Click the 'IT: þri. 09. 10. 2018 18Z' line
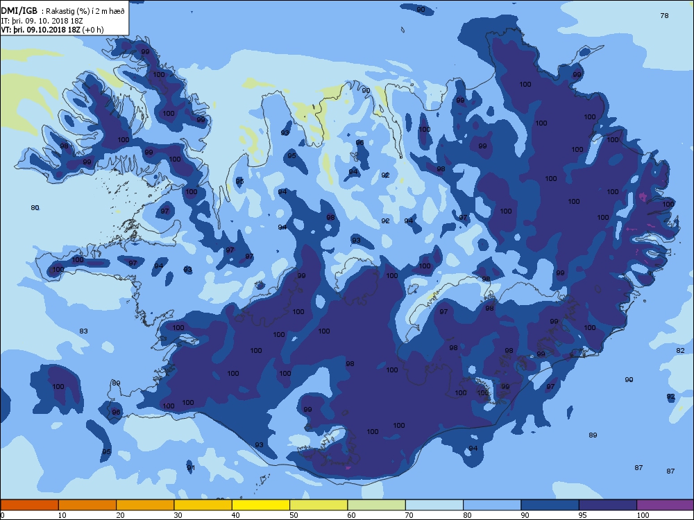This screenshot has width=694, height=520. (42, 21)
